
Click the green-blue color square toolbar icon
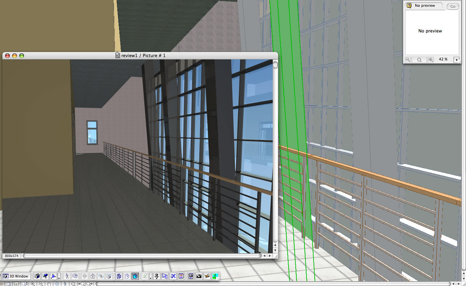[x=215, y=276]
